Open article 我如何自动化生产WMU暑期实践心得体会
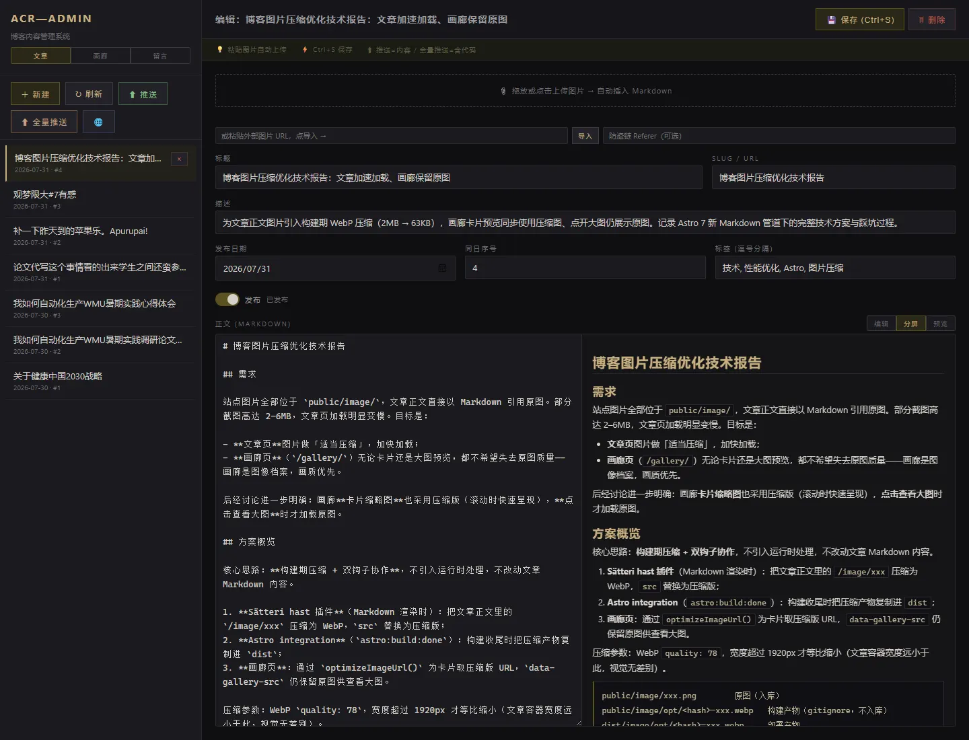Screen dimensions: 969x740 [101, 309]
